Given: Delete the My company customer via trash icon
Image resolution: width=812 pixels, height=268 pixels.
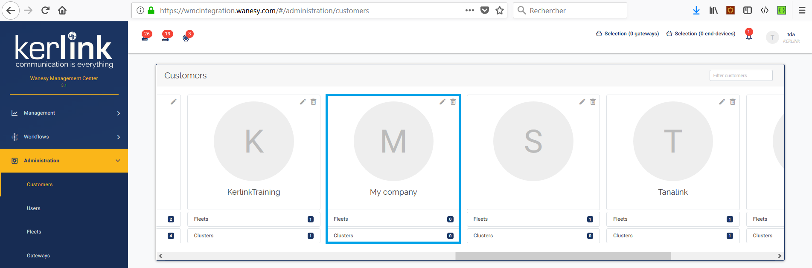Looking at the screenshot, I should 453,102.
